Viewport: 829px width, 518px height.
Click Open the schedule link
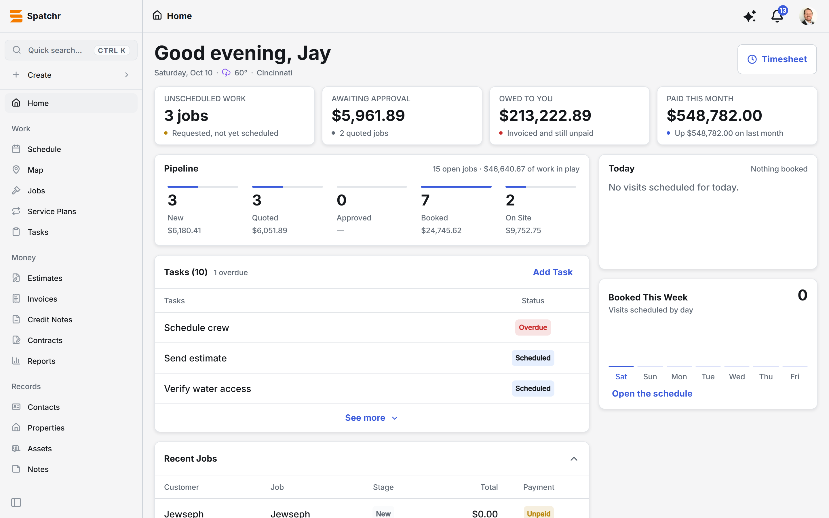coord(652,394)
